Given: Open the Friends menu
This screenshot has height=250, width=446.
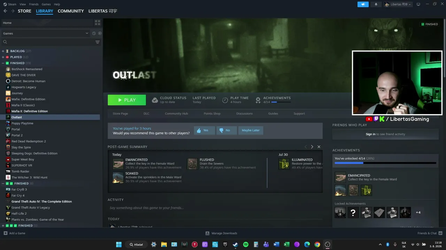Looking at the screenshot, I should pyautogui.click(x=34, y=4).
